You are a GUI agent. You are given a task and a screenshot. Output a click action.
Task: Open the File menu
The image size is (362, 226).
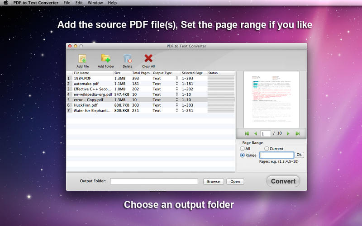pos(67,3)
